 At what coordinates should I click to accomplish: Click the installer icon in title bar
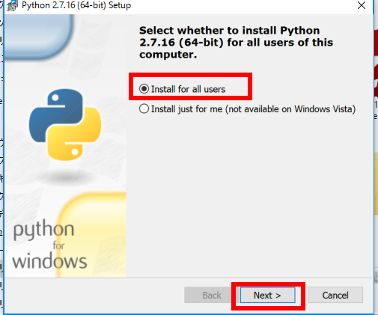point(12,5)
